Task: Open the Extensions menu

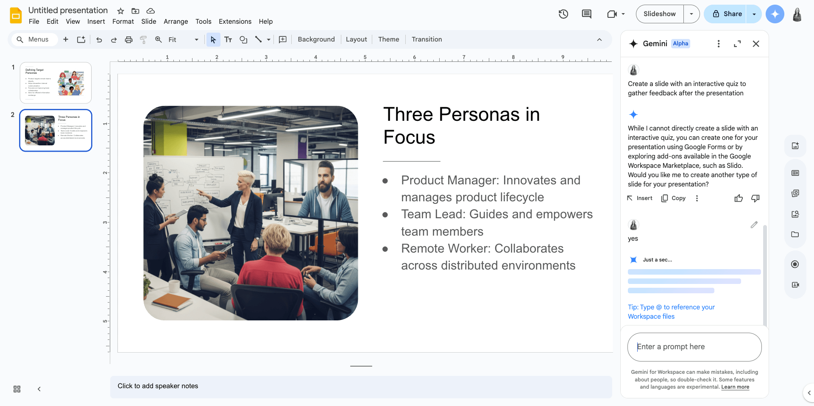Action: click(235, 22)
